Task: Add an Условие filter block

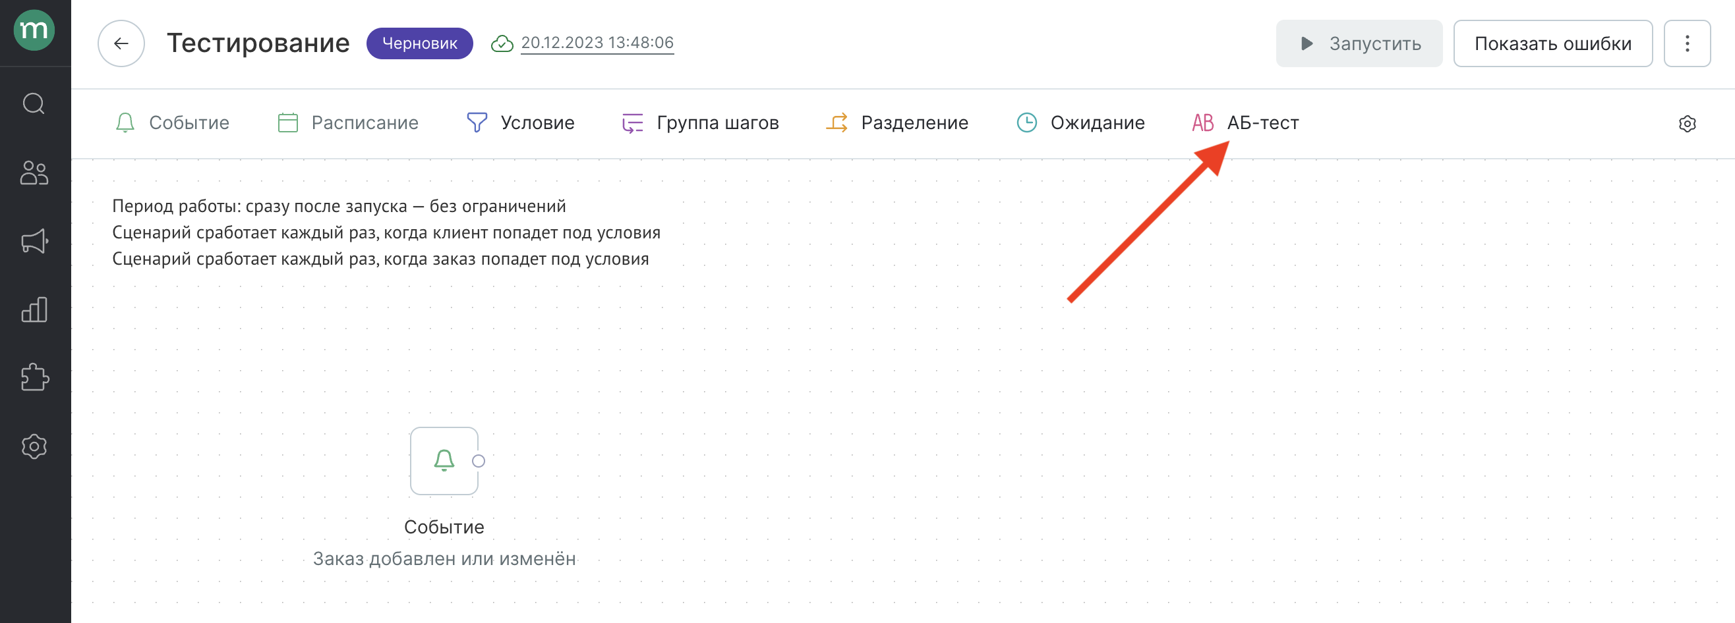Action: point(521,122)
